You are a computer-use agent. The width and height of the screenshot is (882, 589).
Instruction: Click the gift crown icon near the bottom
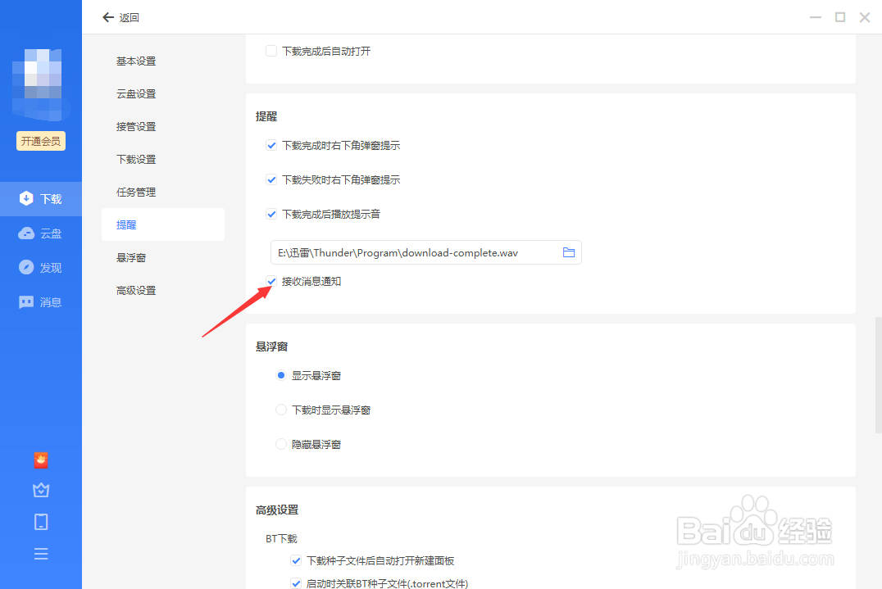coord(41,490)
